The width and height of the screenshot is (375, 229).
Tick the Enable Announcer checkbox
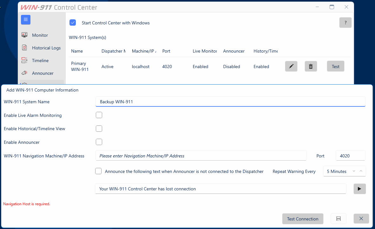(x=99, y=142)
